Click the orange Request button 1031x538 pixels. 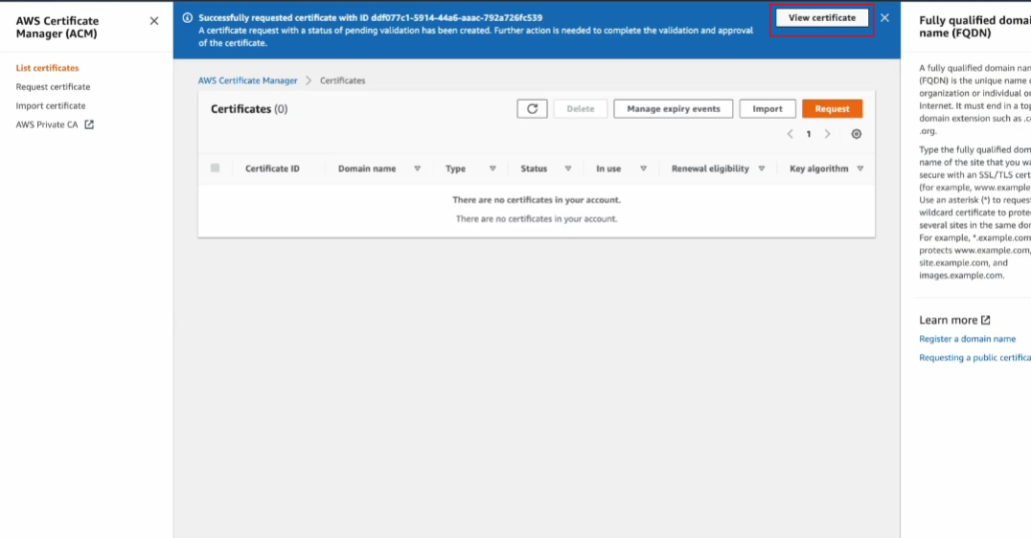832,109
